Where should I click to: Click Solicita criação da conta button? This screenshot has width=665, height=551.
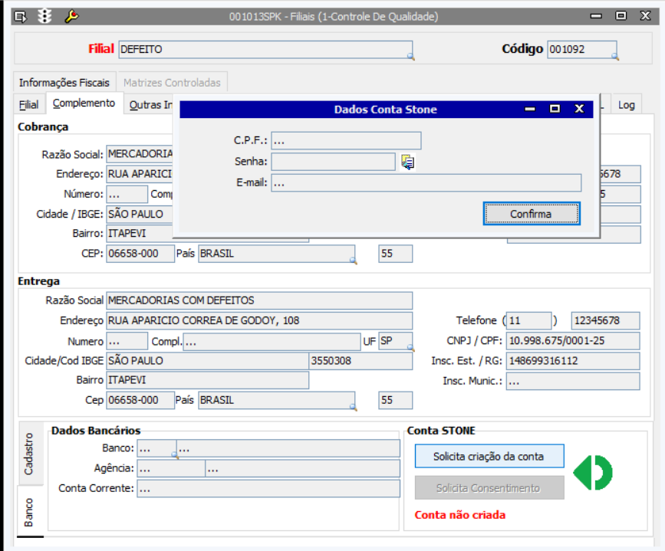click(x=489, y=456)
